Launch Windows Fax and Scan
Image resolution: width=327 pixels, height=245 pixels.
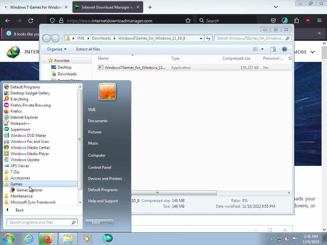[x=30, y=141]
